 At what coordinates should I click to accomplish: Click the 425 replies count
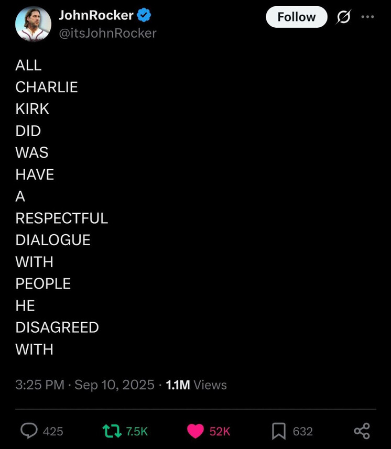point(52,431)
